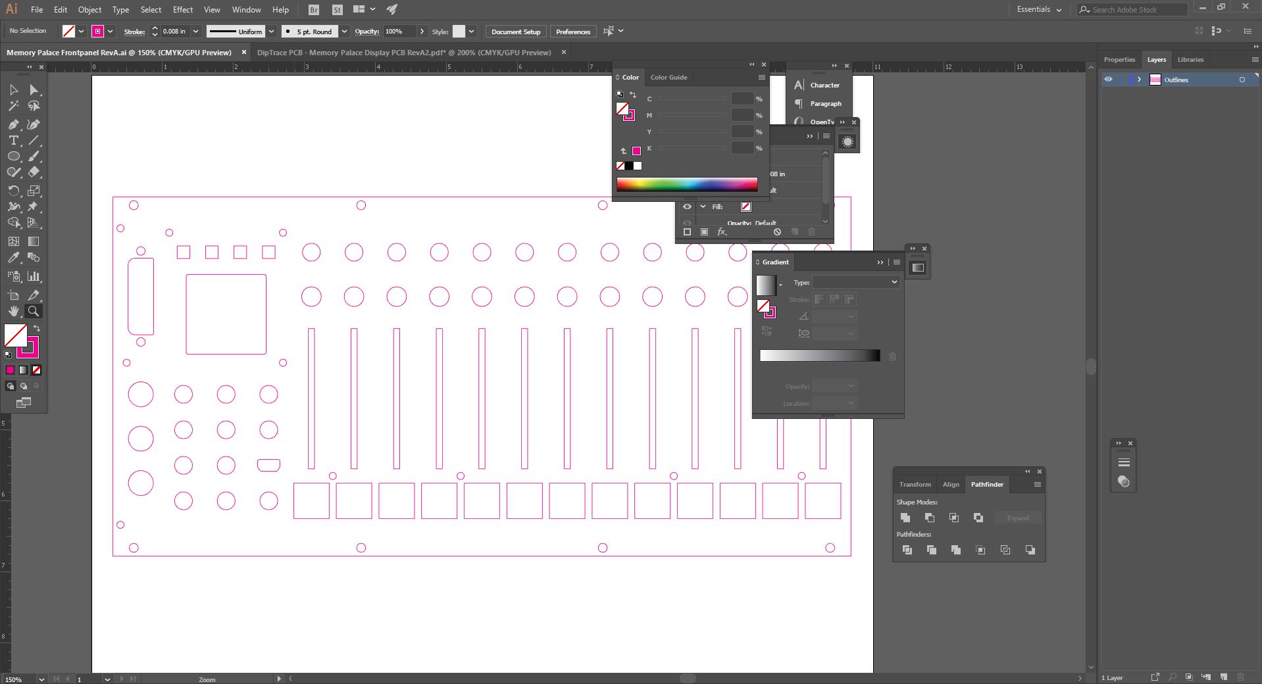Image resolution: width=1262 pixels, height=684 pixels.
Task: Choose the Warp tool
Action: pyautogui.click(x=14, y=207)
